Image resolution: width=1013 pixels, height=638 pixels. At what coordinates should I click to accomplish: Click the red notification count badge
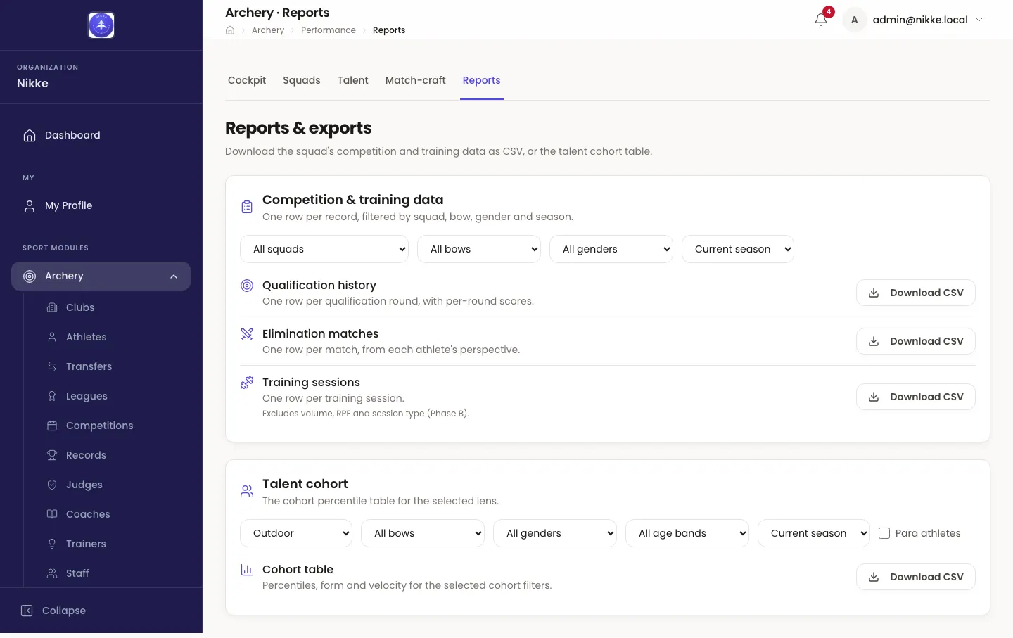point(829,12)
